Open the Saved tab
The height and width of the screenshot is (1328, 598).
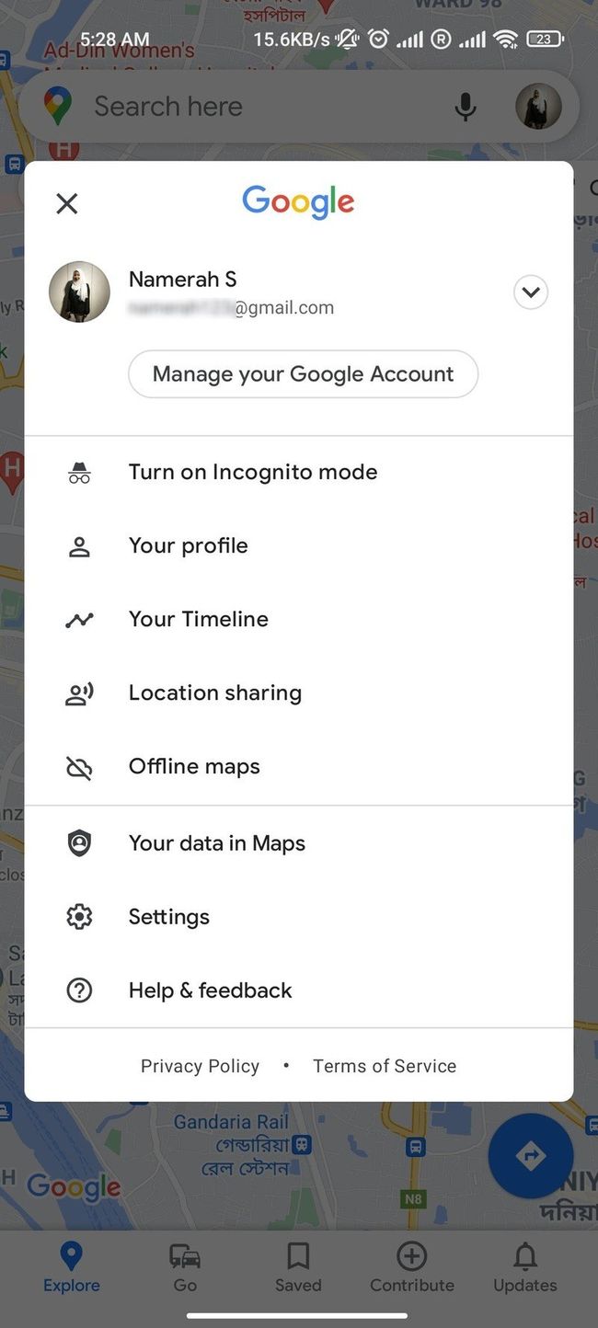pos(298,1269)
